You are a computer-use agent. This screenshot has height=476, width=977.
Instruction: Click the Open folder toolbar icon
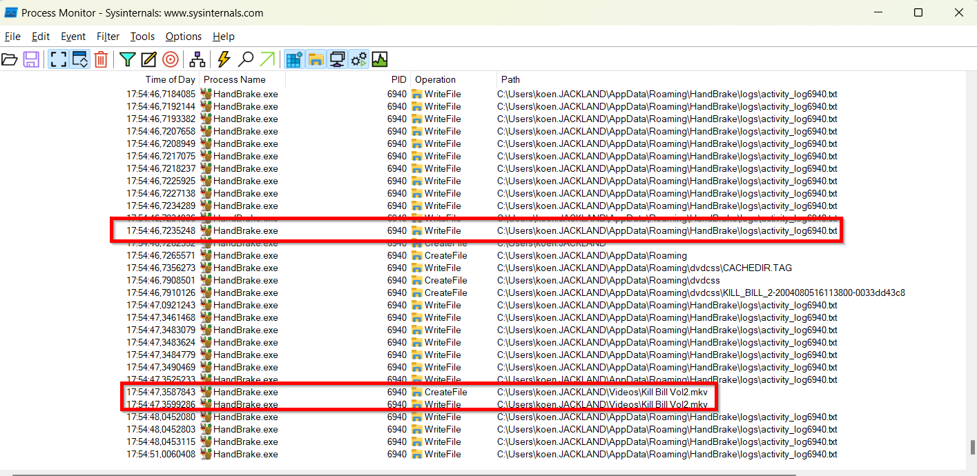(x=10, y=59)
